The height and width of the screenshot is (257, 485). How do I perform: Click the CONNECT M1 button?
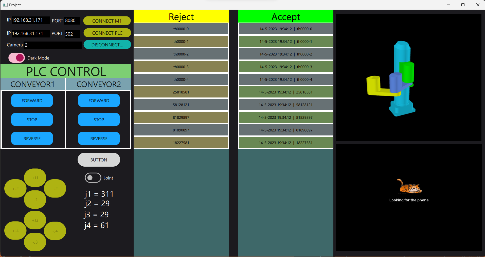[x=107, y=21]
